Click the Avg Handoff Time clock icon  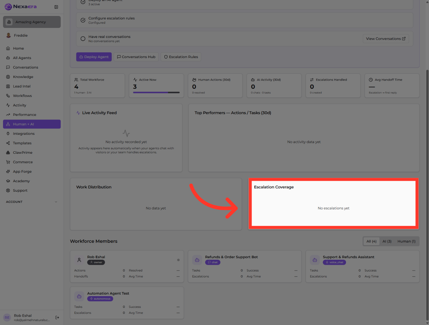tap(371, 80)
